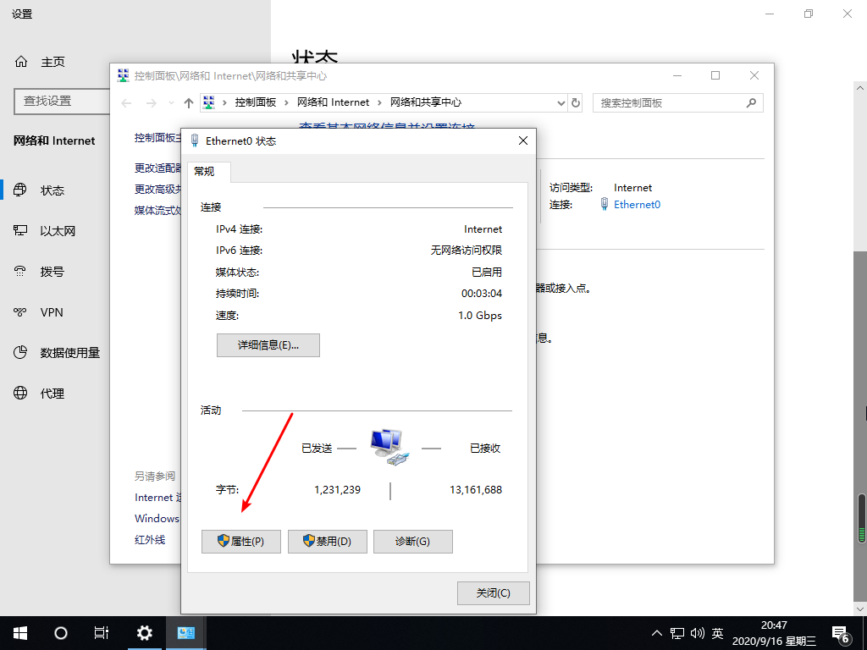This screenshot has height=650, width=867.
Task: Open Properties (属性) in Ethernet0 status dialog
Action: click(241, 541)
